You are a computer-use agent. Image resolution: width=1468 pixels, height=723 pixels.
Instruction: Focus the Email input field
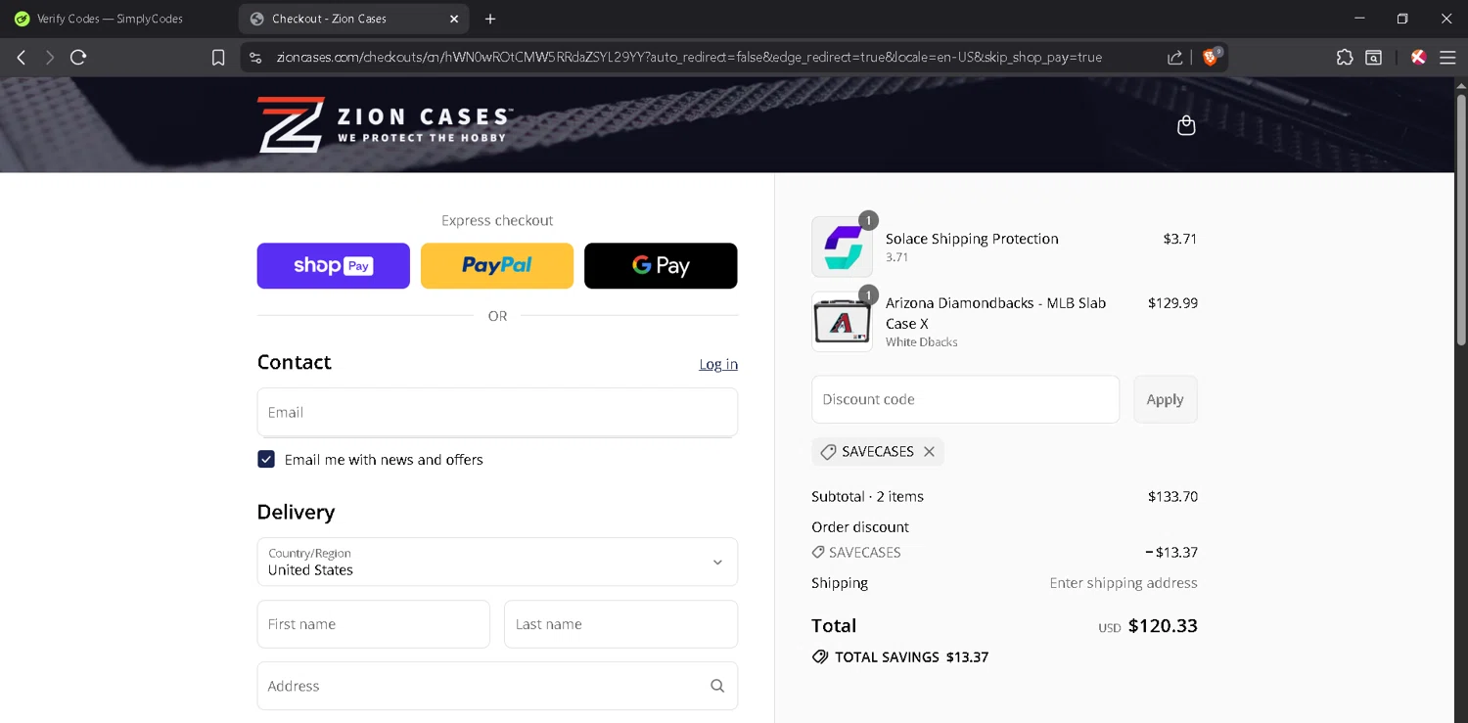[x=497, y=412]
